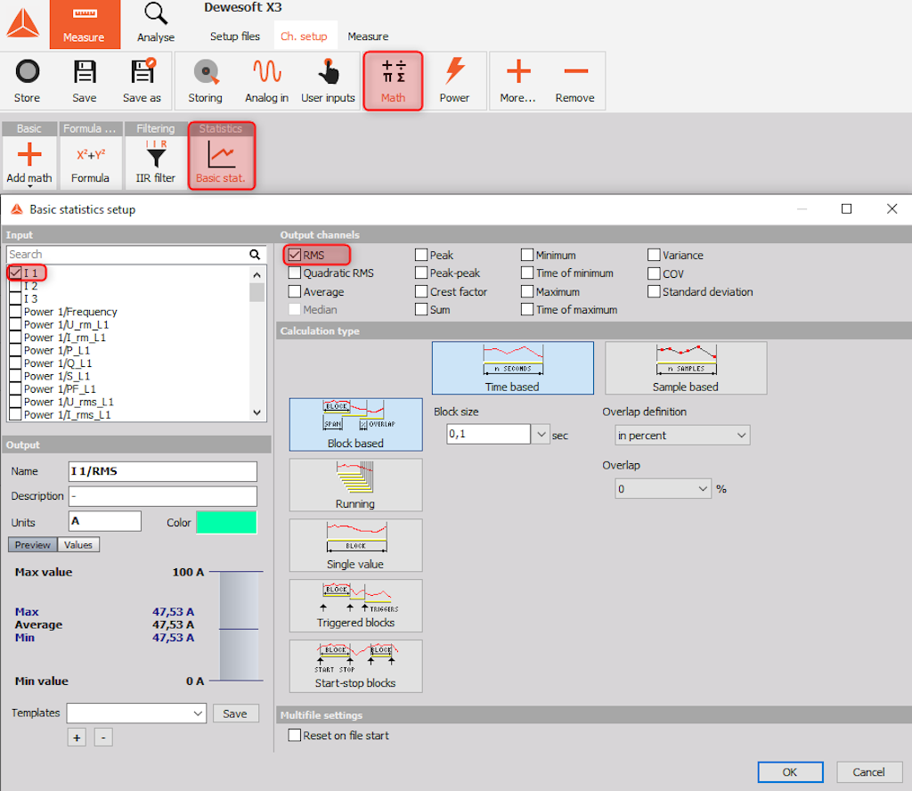Uncheck the RMS output channel
The image size is (912, 791).
click(x=295, y=255)
